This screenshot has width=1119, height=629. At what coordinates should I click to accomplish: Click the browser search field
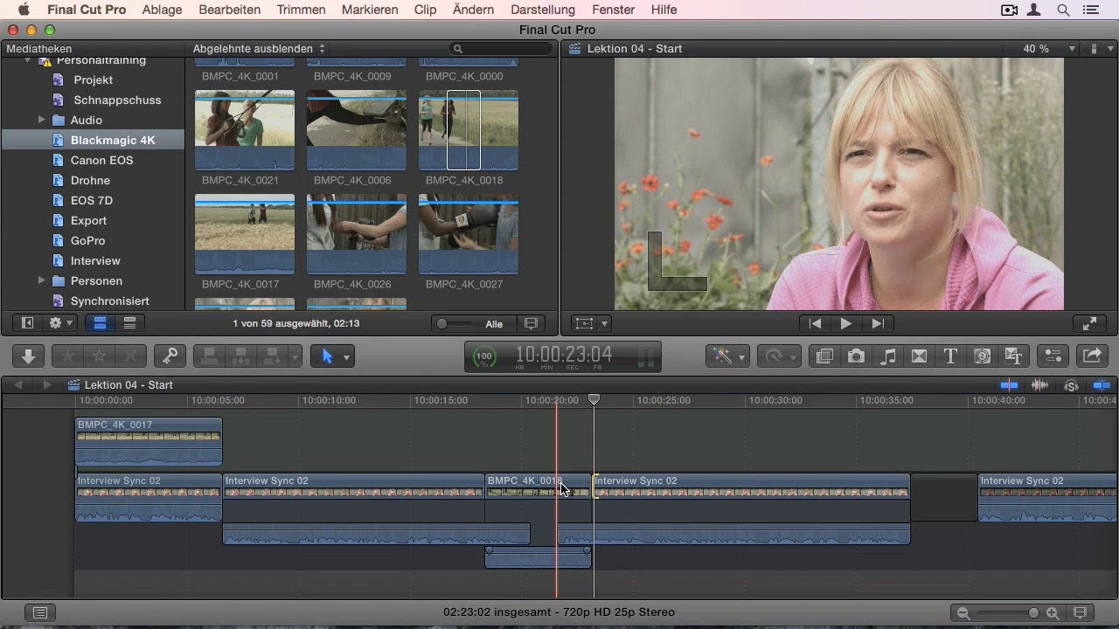(x=502, y=49)
